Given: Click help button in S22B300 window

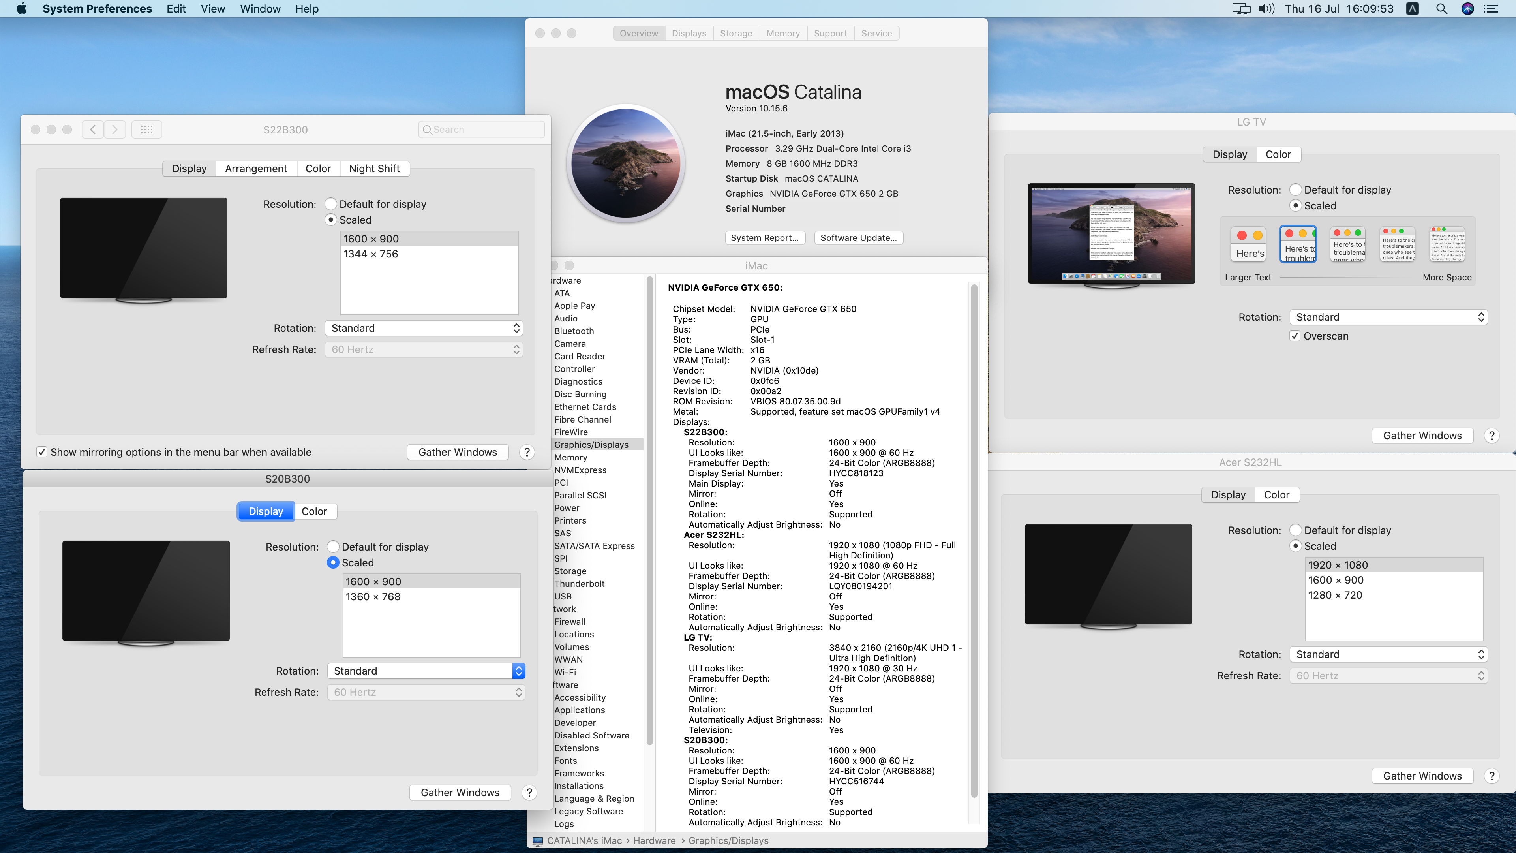Looking at the screenshot, I should 527,452.
